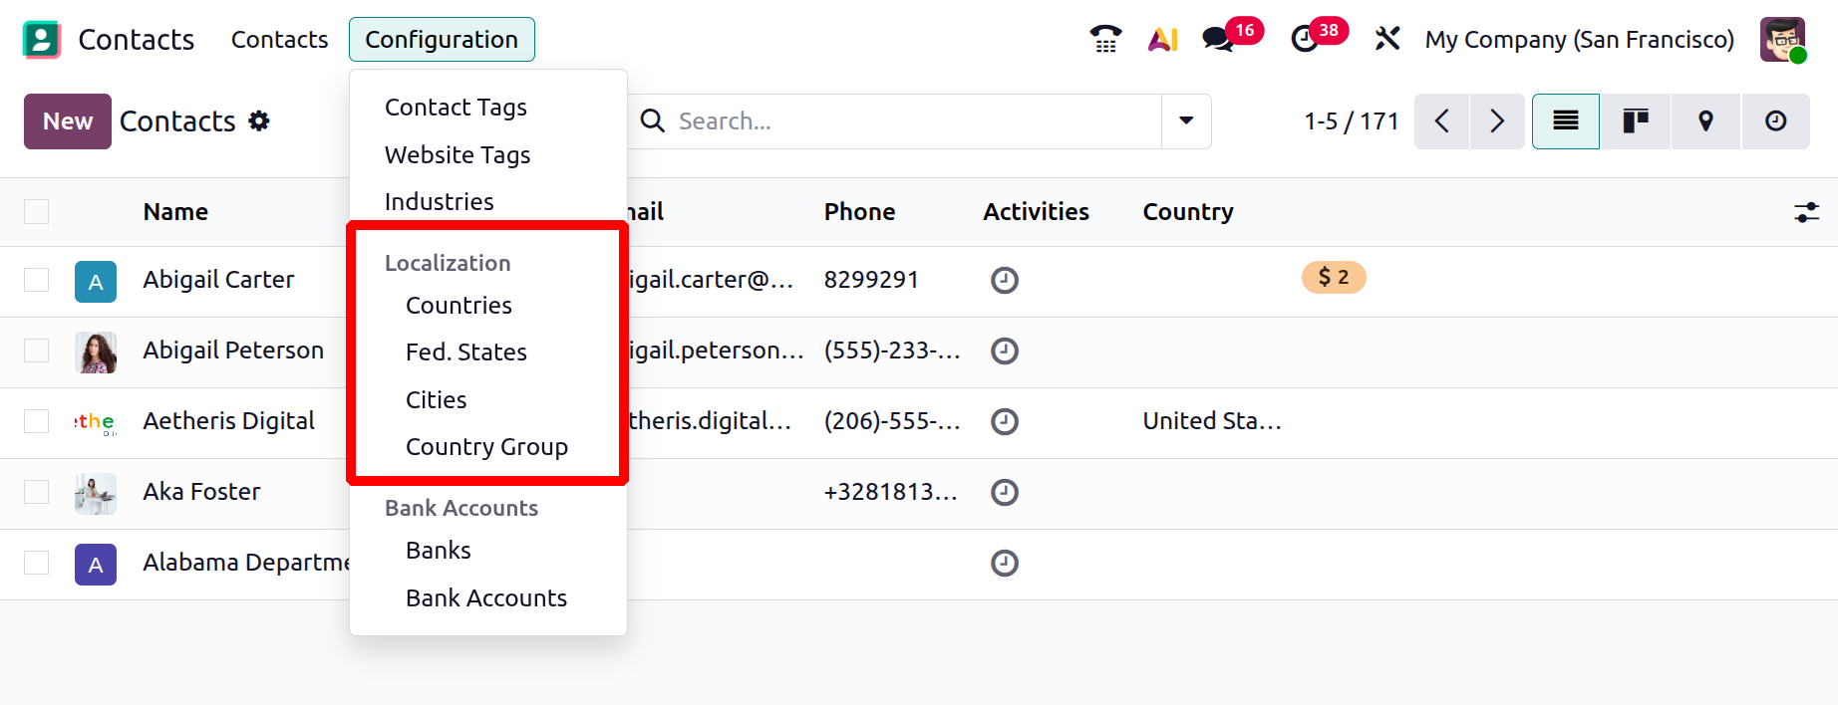The height and width of the screenshot is (705, 1838).
Task: Select the Bank Accounts menu entry
Action: [x=486, y=598]
